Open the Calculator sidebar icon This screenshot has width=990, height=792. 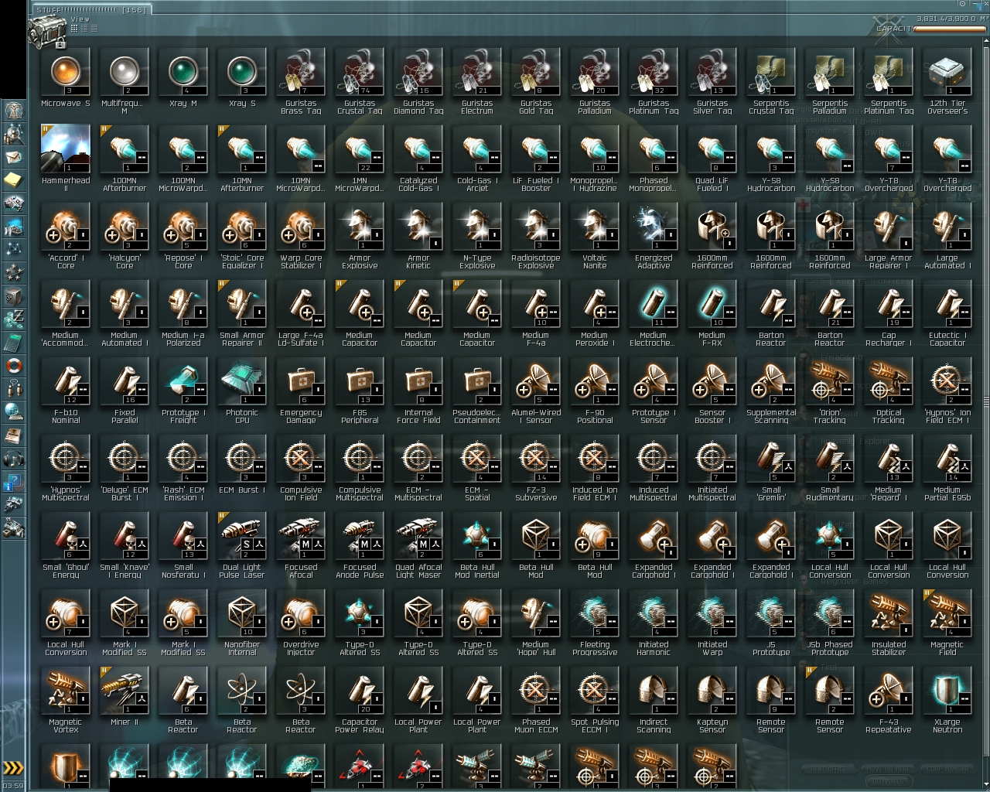(13, 343)
